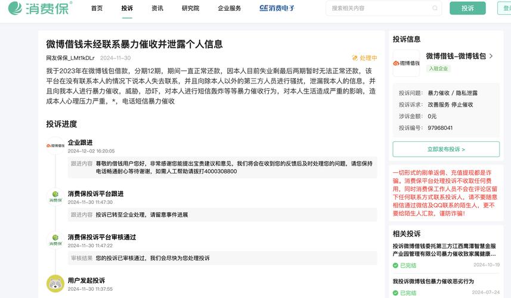Click 微博借钱 avatar in 企业跟进 step

coord(55,145)
